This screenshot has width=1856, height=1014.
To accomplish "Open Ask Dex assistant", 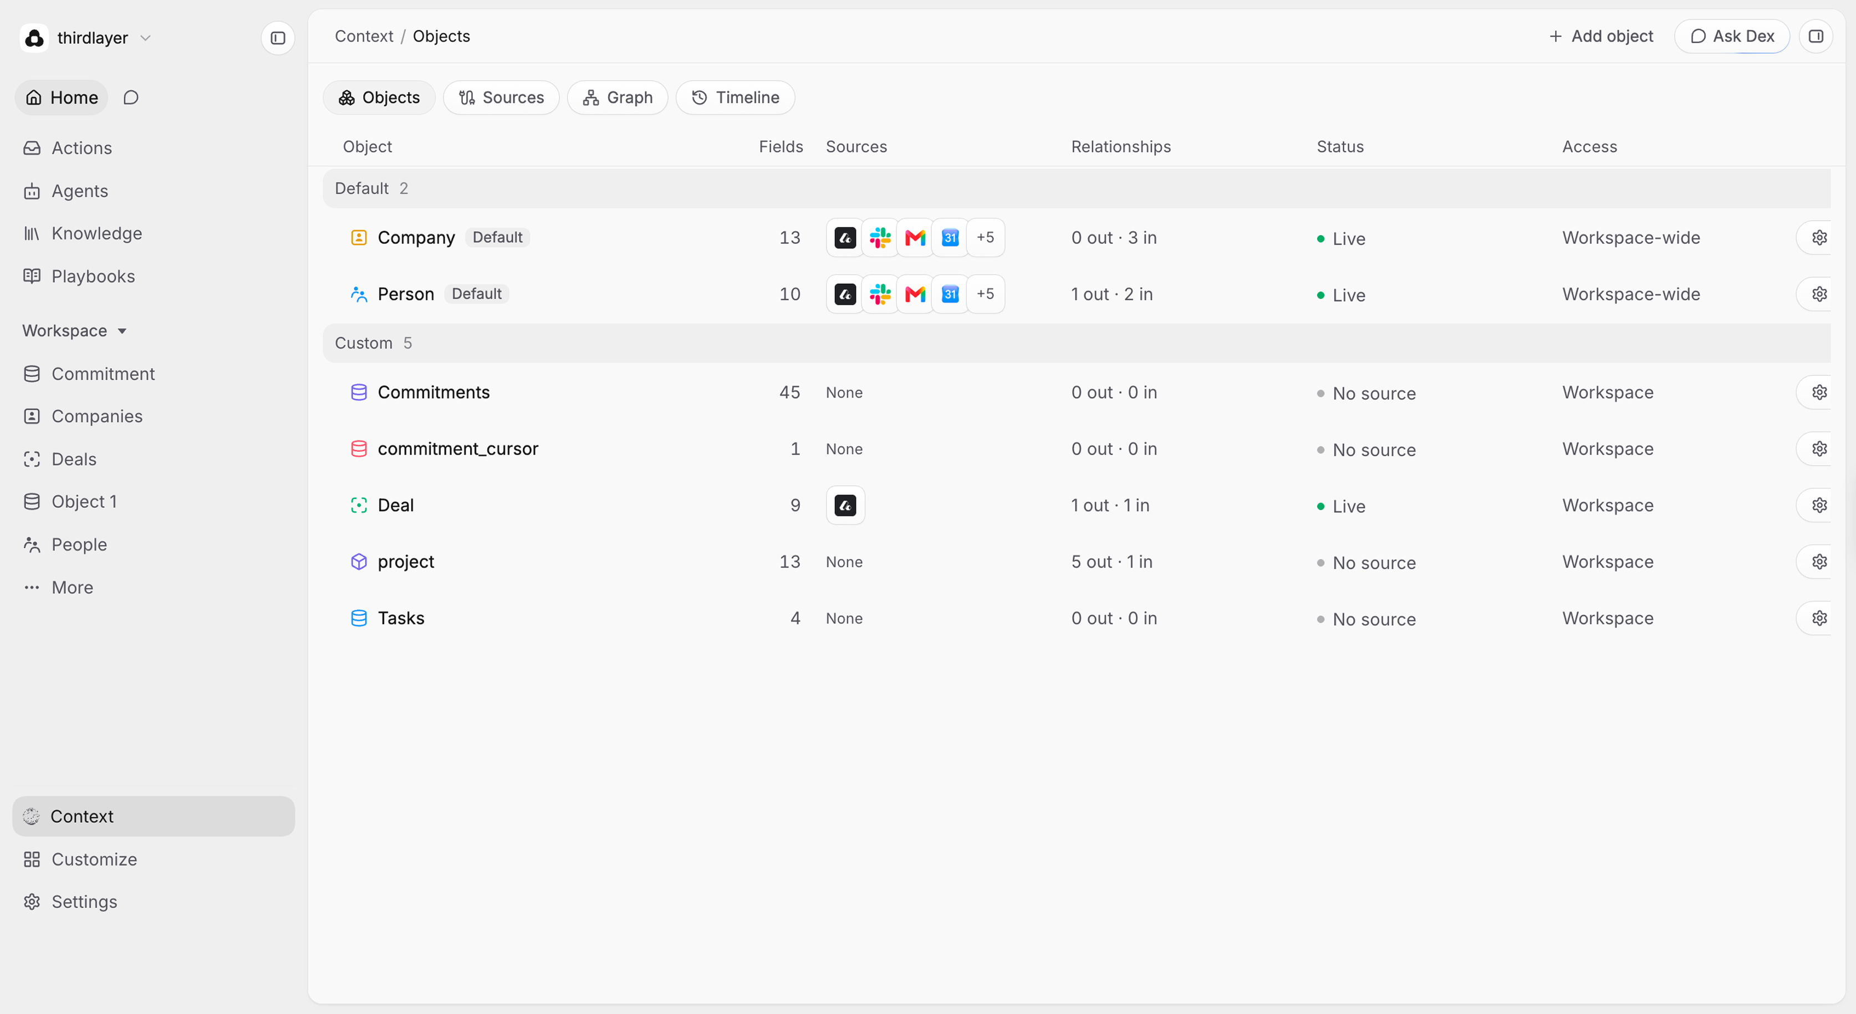I will tap(1732, 36).
